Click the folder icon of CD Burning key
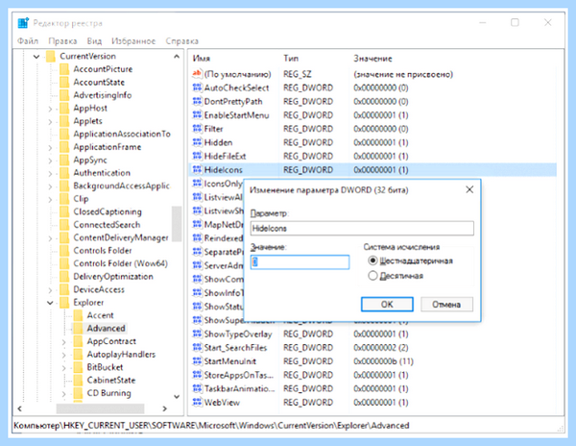The height and width of the screenshot is (446, 576). [x=78, y=393]
